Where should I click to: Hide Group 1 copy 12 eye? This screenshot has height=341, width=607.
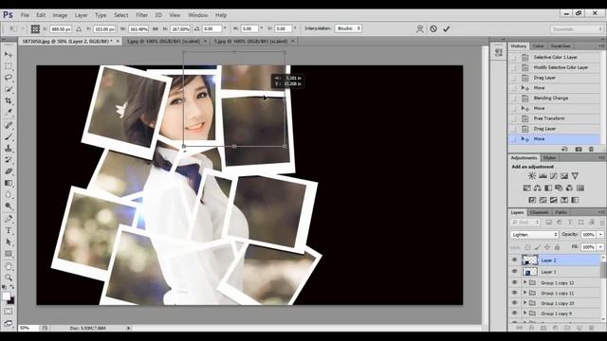point(514,282)
